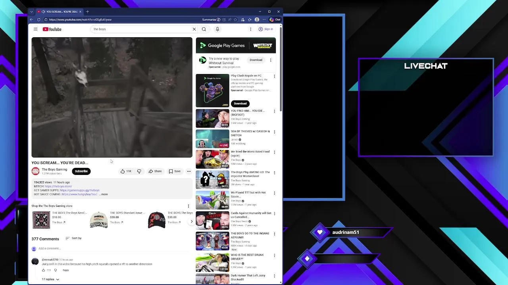Dislike the comment by @mrmak5700
This screenshot has width=508, height=285.
[56, 270]
